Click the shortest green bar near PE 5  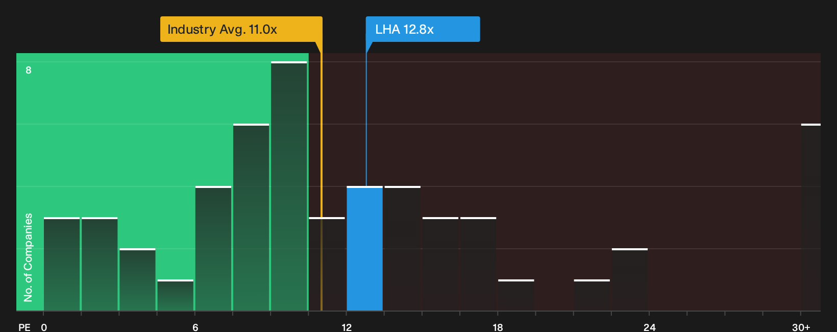point(175,295)
